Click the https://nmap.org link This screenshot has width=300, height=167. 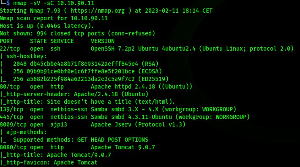(x=97, y=11)
